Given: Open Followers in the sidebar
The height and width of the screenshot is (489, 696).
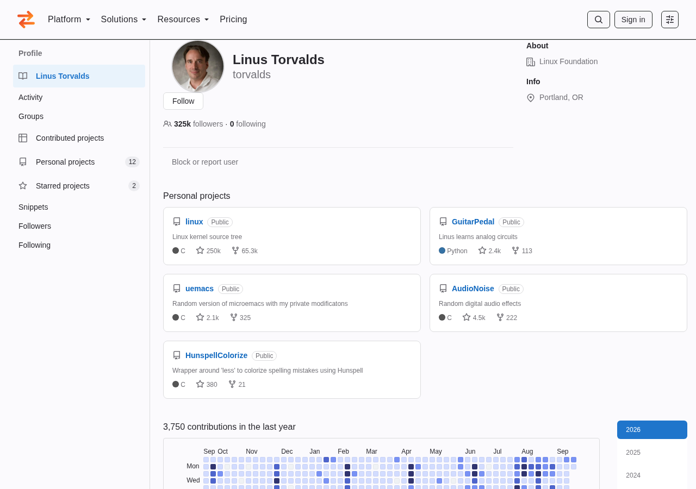Looking at the screenshot, I should (35, 226).
